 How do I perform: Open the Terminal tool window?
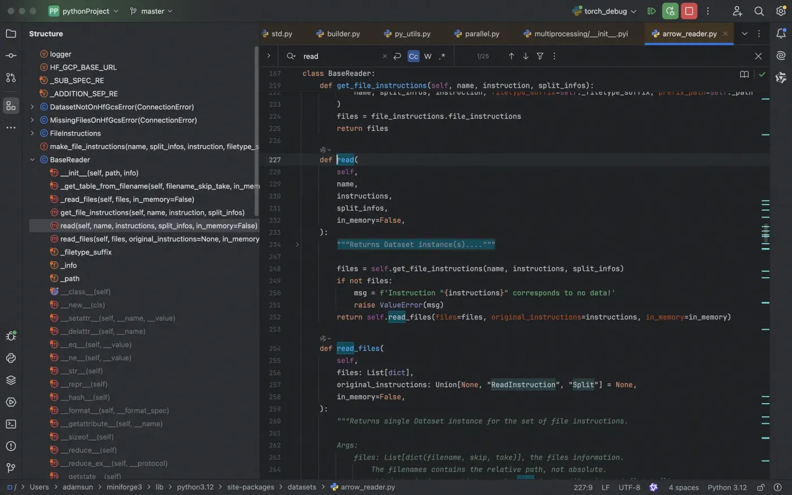[x=11, y=424]
